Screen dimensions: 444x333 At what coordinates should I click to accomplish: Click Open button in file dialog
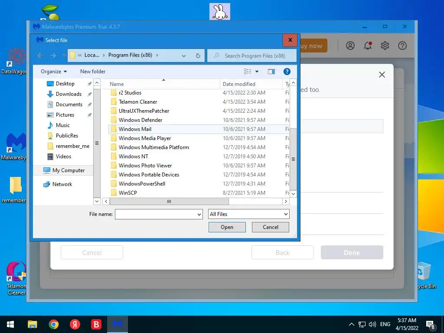coord(227,227)
